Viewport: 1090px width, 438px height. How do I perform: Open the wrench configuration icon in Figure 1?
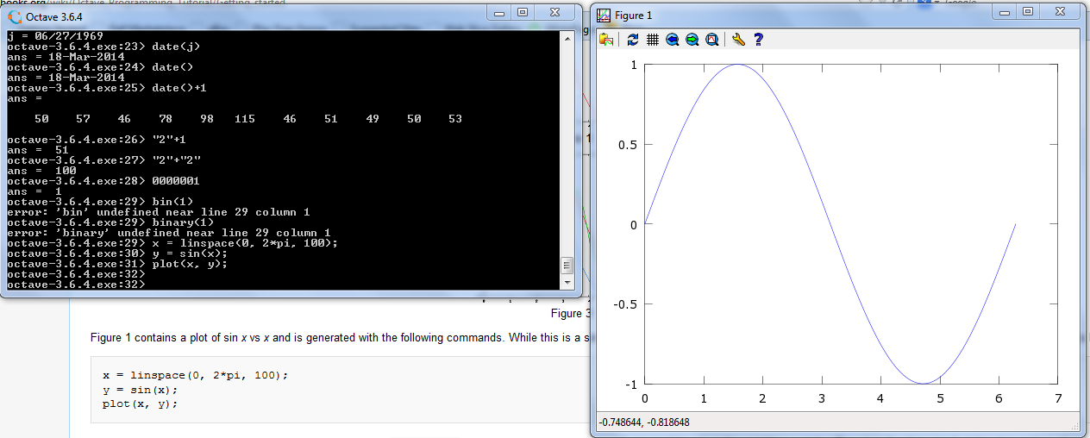pos(738,40)
